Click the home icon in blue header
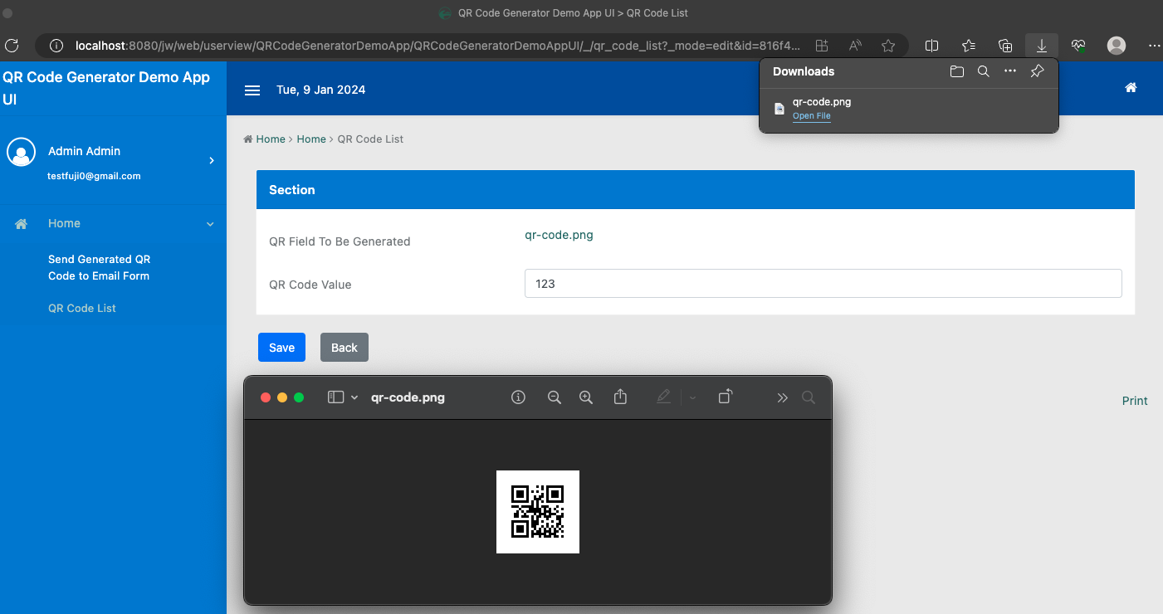This screenshot has height=614, width=1163. 1131,87
